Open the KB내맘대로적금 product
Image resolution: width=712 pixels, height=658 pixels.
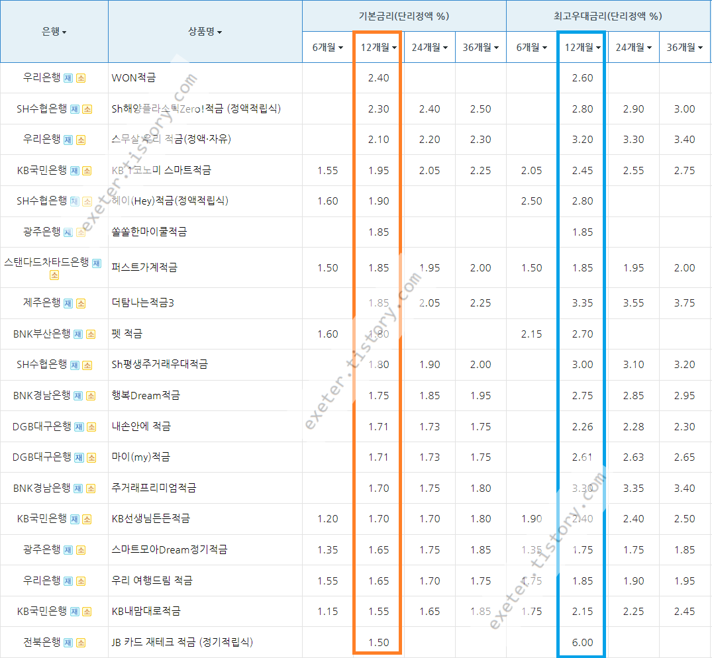(146, 611)
